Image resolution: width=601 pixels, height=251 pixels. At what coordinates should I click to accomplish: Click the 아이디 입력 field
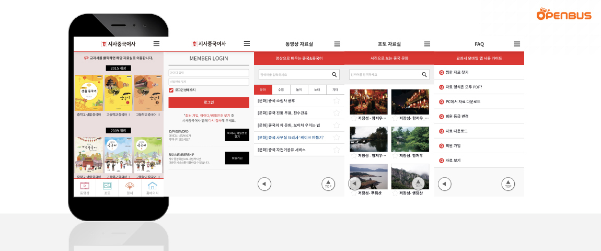[x=209, y=73]
